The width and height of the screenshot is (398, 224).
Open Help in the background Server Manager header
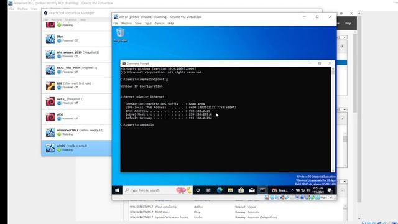click(348, 24)
